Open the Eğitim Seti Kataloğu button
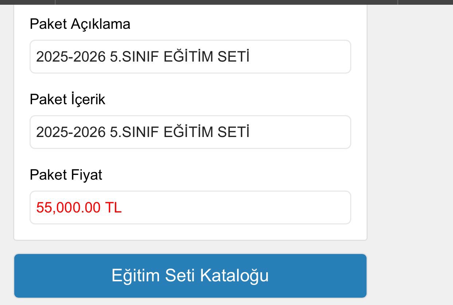 [x=190, y=276]
